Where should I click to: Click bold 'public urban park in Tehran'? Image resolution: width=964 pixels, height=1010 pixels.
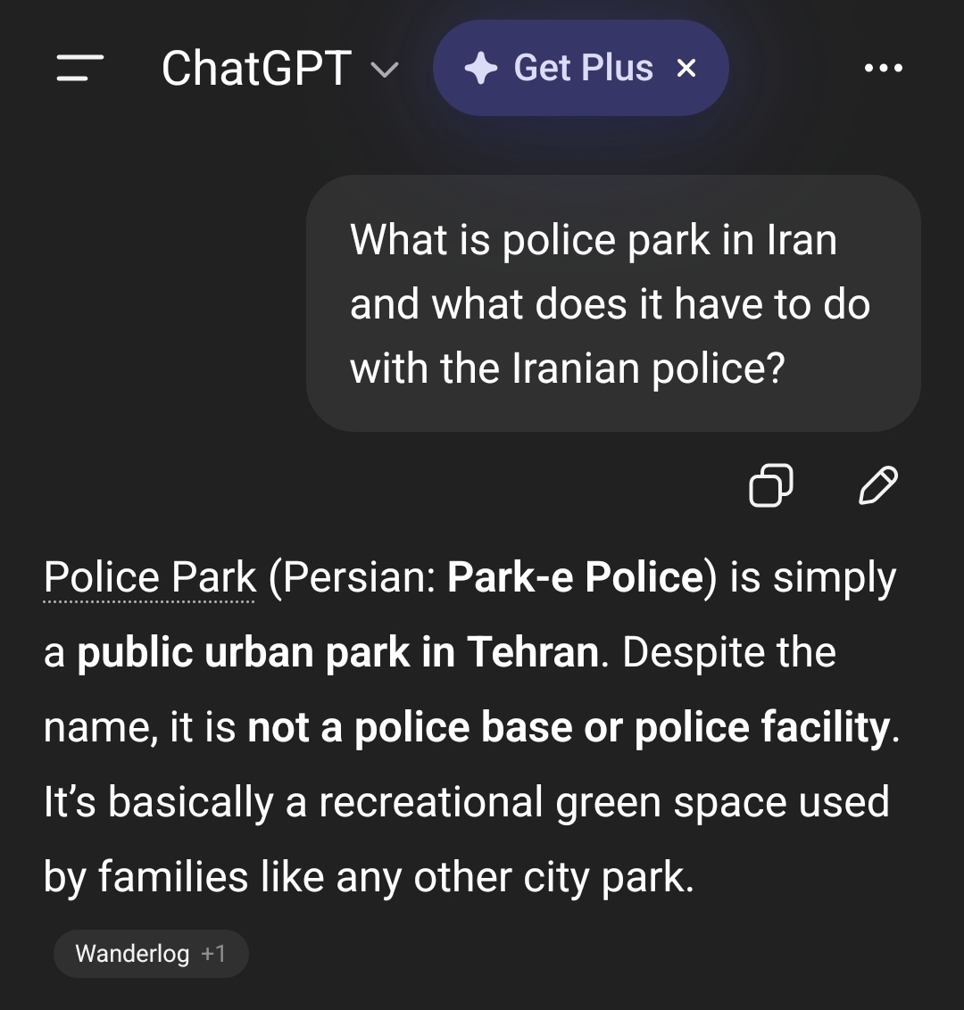[x=337, y=652]
